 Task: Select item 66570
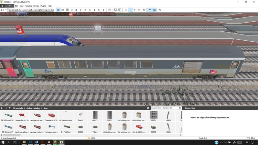tap(153, 128)
